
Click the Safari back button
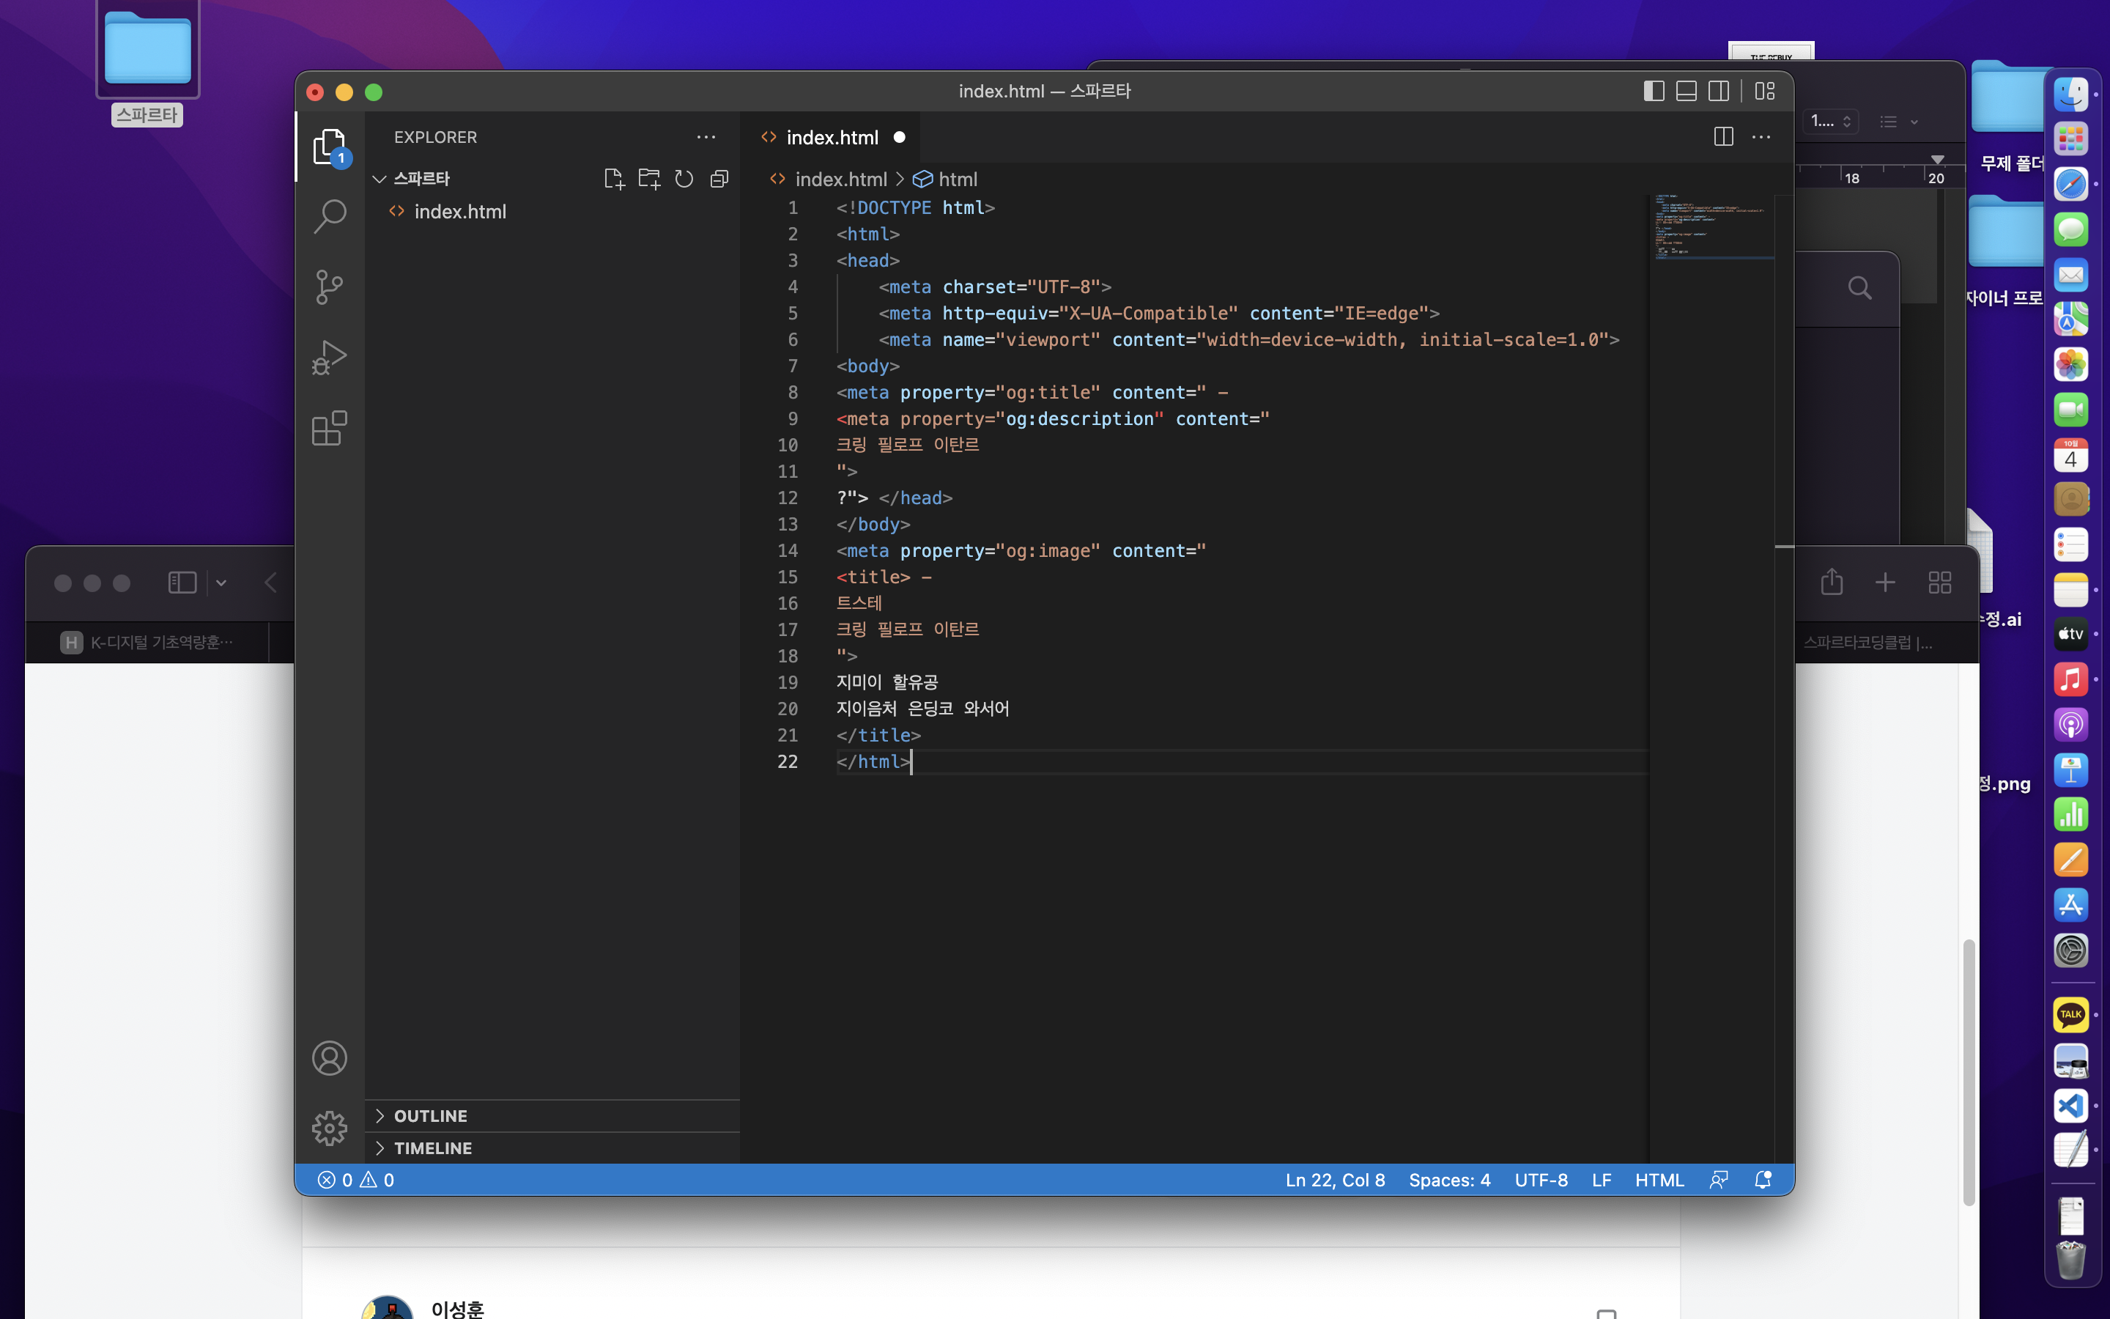click(x=271, y=582)
